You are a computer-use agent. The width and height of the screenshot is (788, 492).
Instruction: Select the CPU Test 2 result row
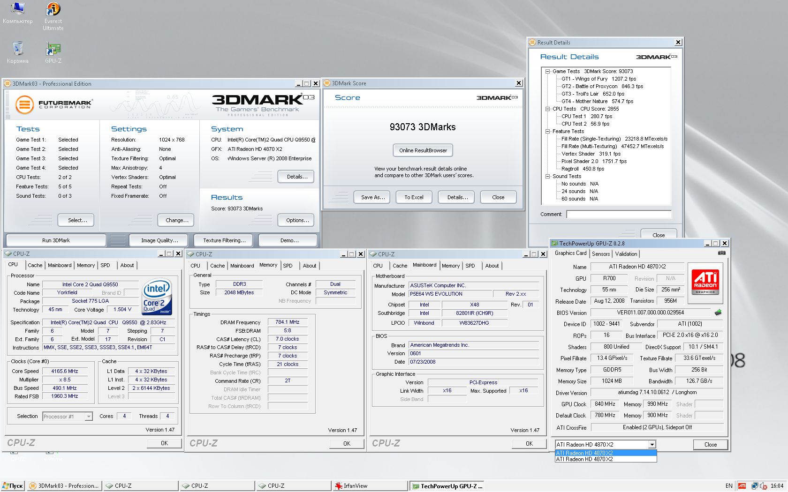click(x=585, y=124)
